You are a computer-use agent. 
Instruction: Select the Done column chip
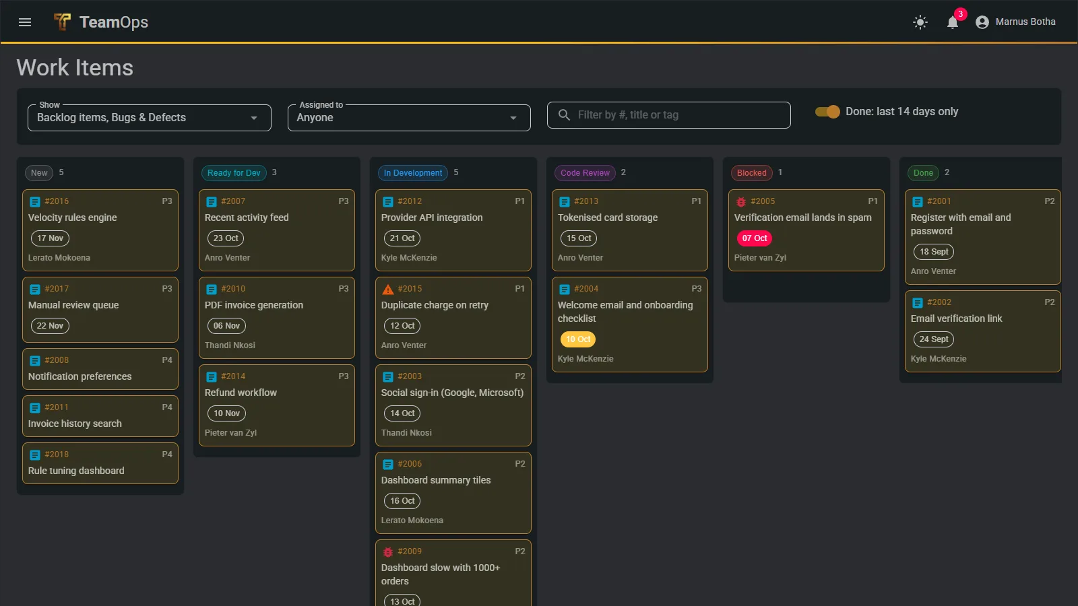click(x=923, y=173)
